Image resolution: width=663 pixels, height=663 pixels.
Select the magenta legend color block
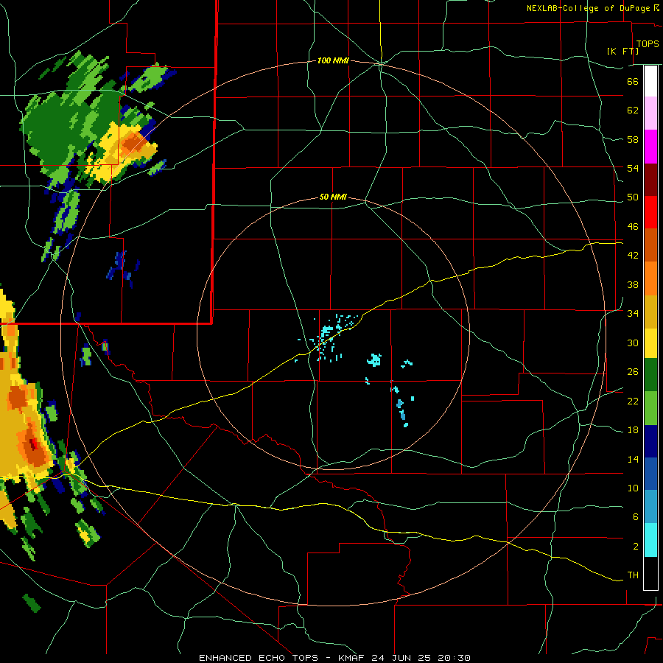(x=650, y=147)
